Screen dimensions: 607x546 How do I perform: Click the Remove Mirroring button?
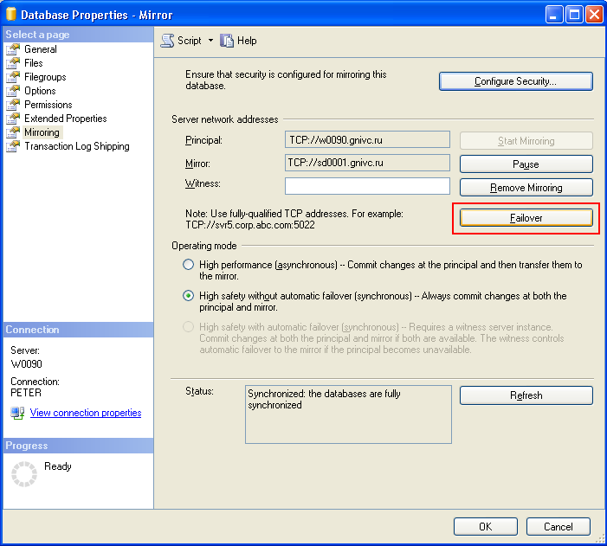[526, 188]
